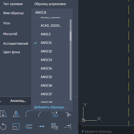Select the Offset tool icon
The image size is (134, 134).
(29, 127)
